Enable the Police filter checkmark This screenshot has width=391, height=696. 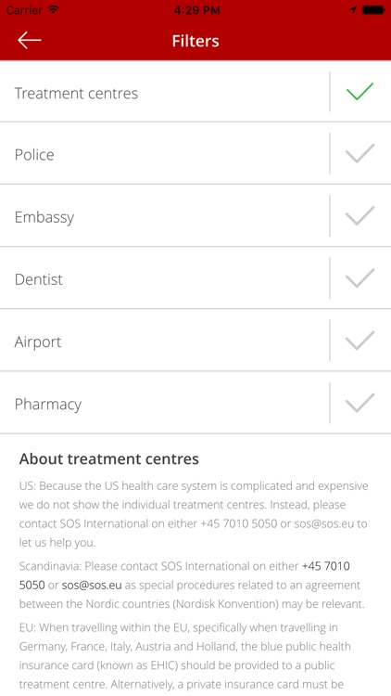pos(359,153)
